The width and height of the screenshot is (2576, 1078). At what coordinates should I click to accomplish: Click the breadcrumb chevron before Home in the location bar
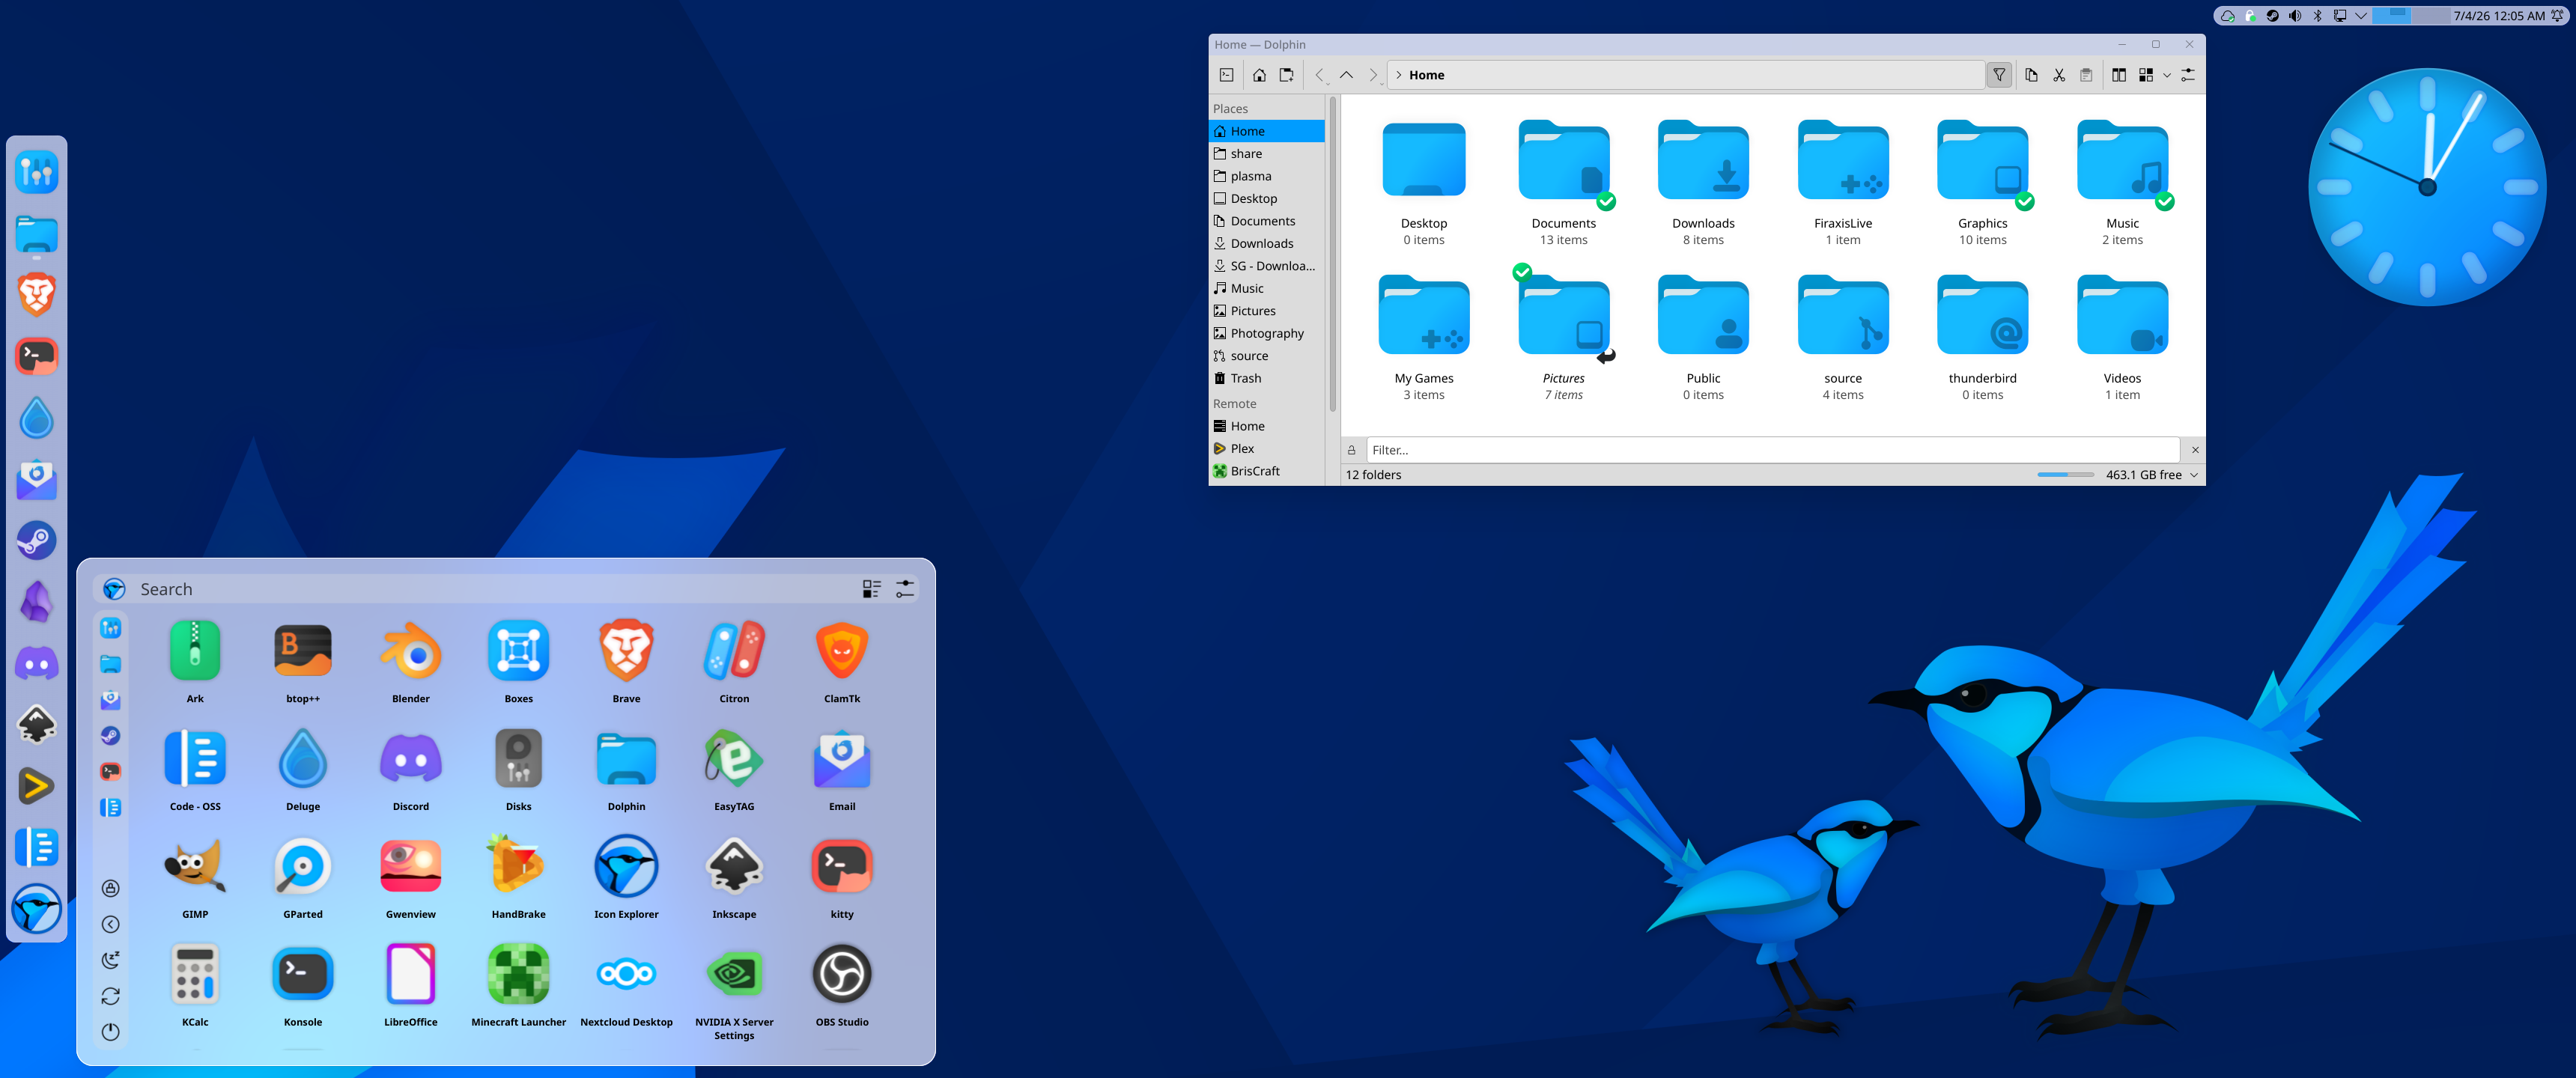pyautogui.click(x=1399, y=75)
